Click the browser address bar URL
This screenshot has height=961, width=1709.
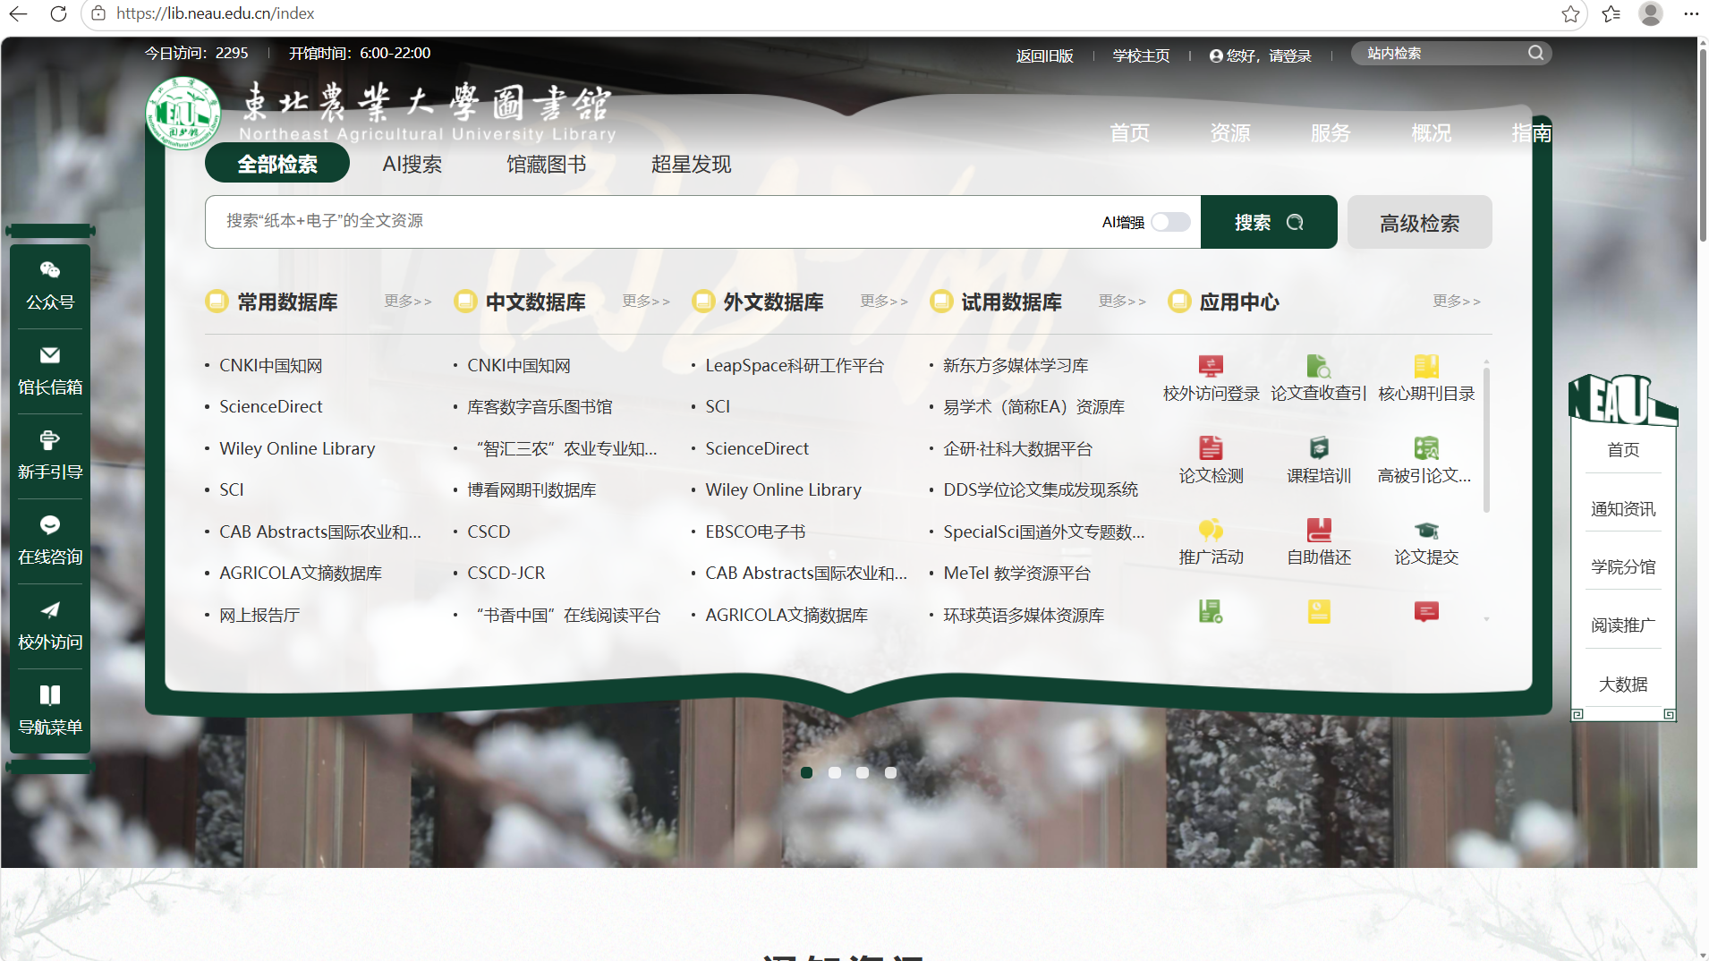click(215, 13)
